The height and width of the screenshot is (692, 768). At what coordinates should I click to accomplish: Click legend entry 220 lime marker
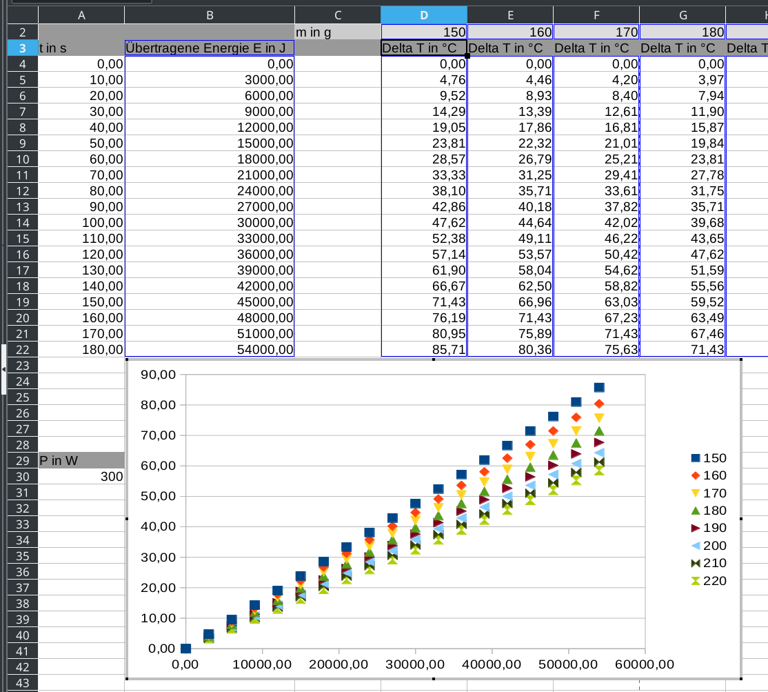[x=708, y=581]
